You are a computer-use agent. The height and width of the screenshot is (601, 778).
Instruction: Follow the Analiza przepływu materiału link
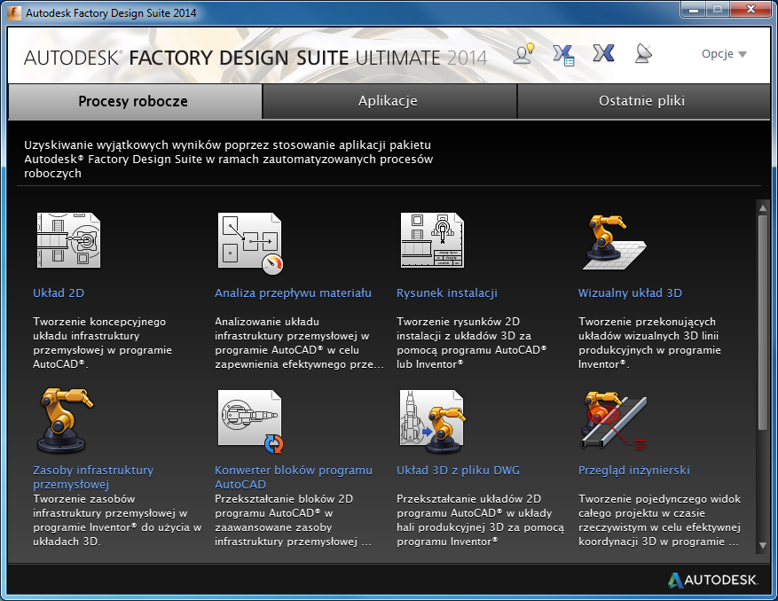coord(293,293)
